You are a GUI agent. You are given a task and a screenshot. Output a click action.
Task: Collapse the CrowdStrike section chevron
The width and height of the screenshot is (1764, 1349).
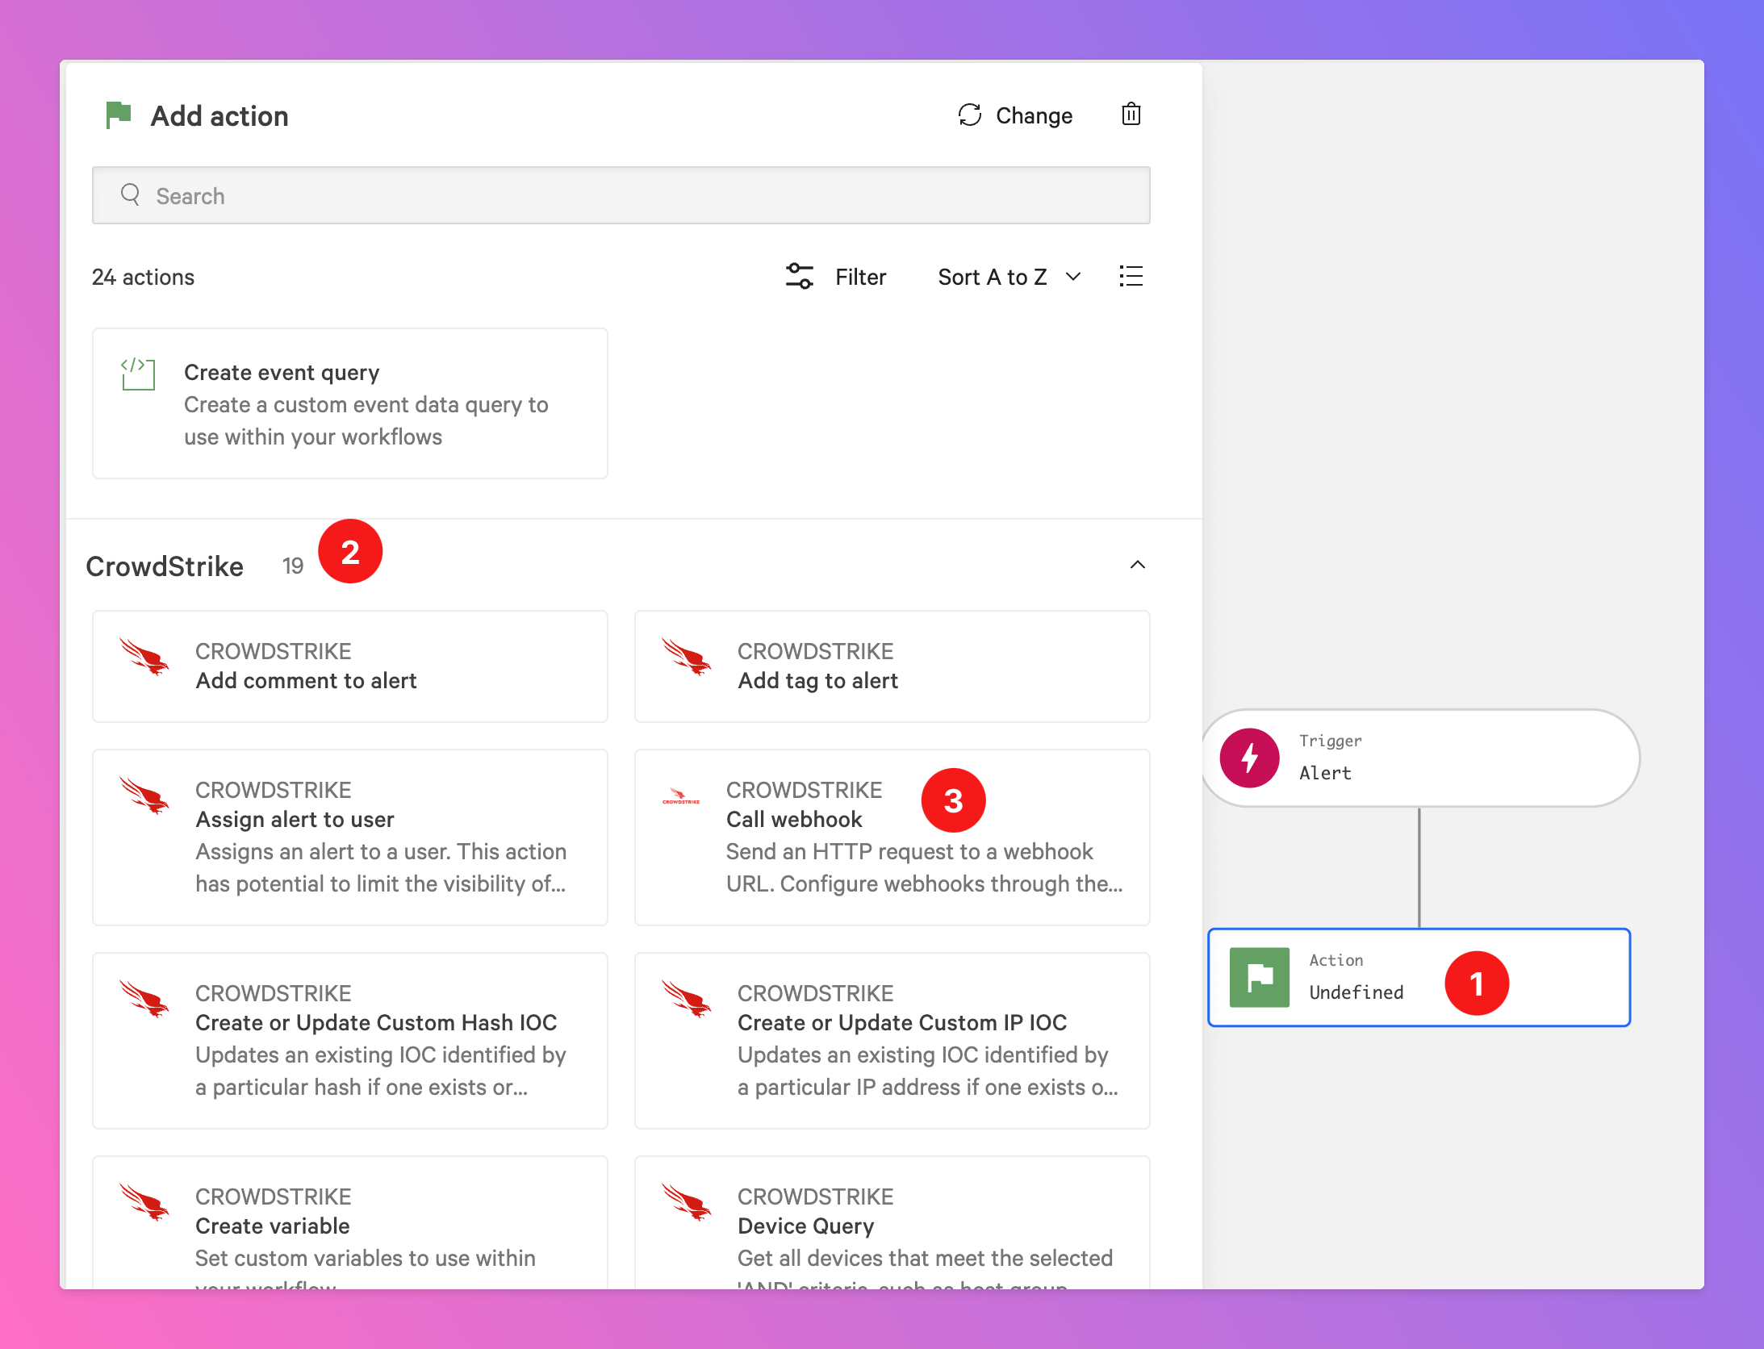[x=1137, y=565]
